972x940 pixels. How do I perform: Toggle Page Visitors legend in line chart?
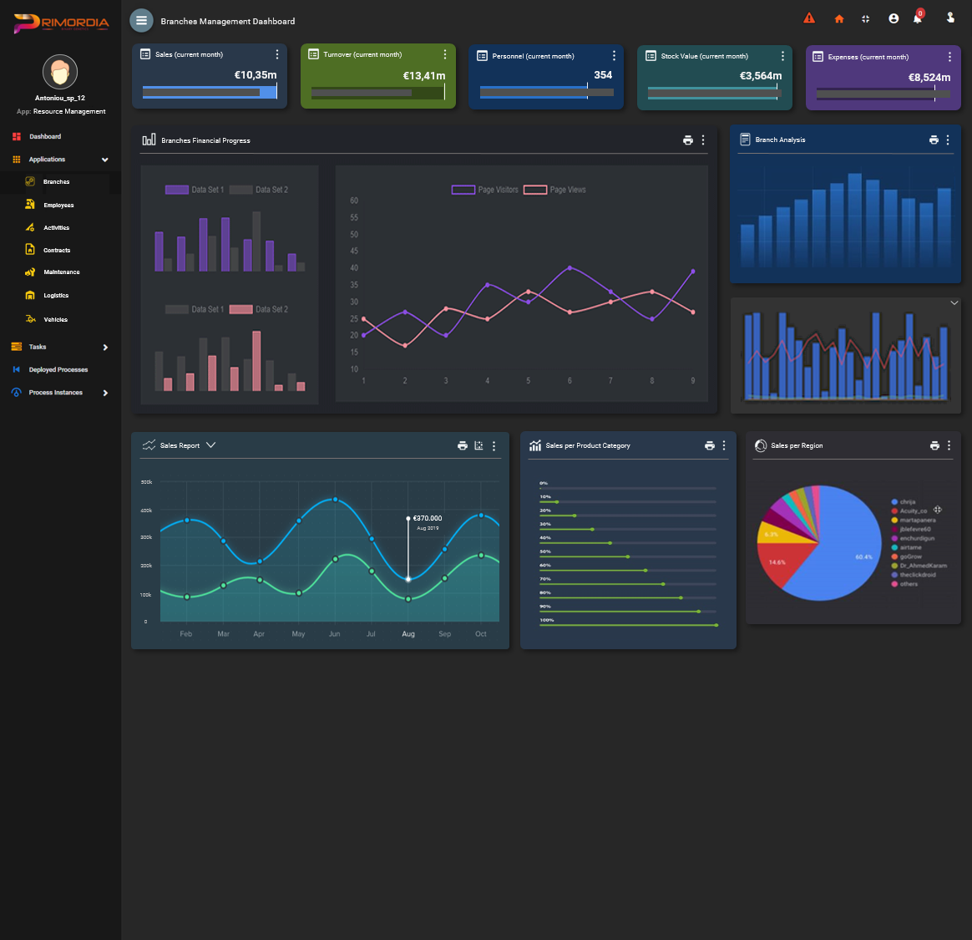coord(485,190)
